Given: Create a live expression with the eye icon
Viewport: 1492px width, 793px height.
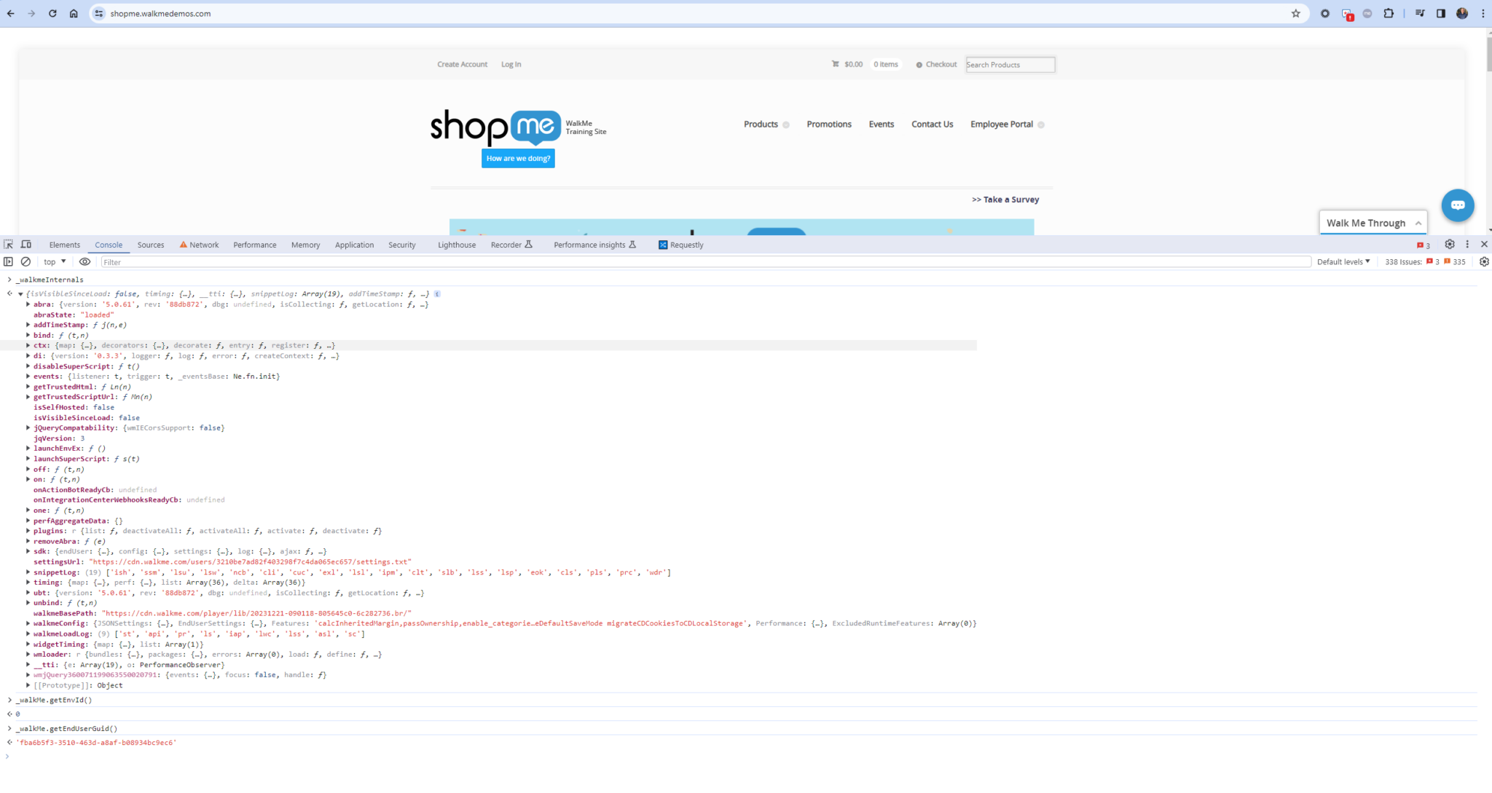Looking at the screenshot, I should click(85, 261).
